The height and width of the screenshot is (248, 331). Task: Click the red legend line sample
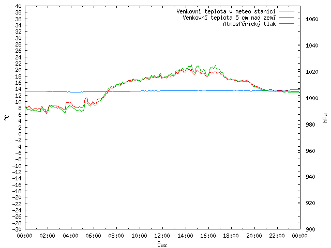tap(287, 11)
